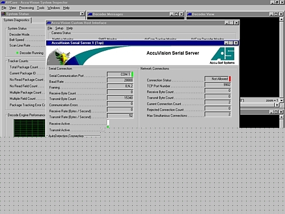Select the System Diagnostics tab
The width and height of the screenshot is (285, 214).
[x=17, y=20]
